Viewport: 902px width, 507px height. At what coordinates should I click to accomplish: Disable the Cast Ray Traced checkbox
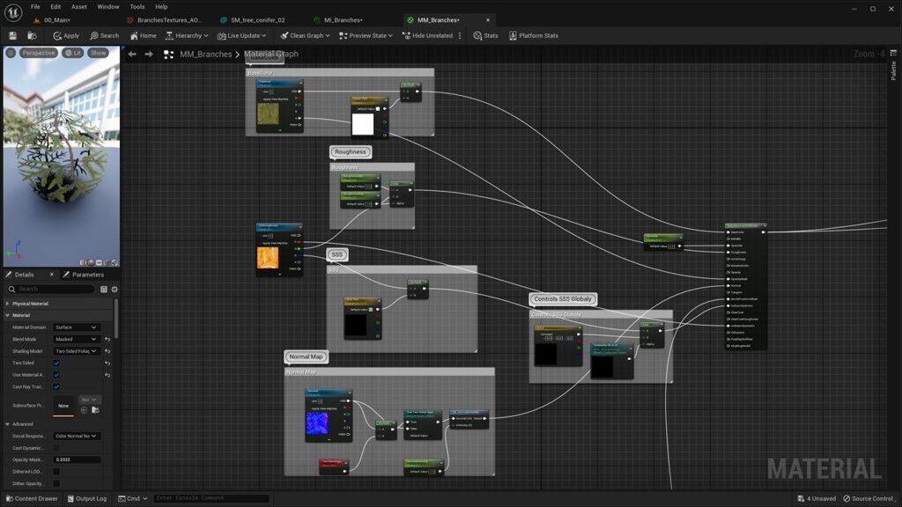(55, 386)
